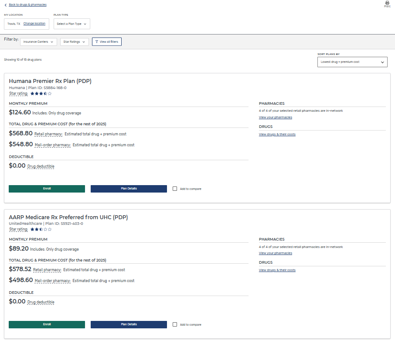Enroll in Humana Premier Rx Plan
The width and height of the screenshot is (395, 341).
pyautogui.click(x=47, y=189)
